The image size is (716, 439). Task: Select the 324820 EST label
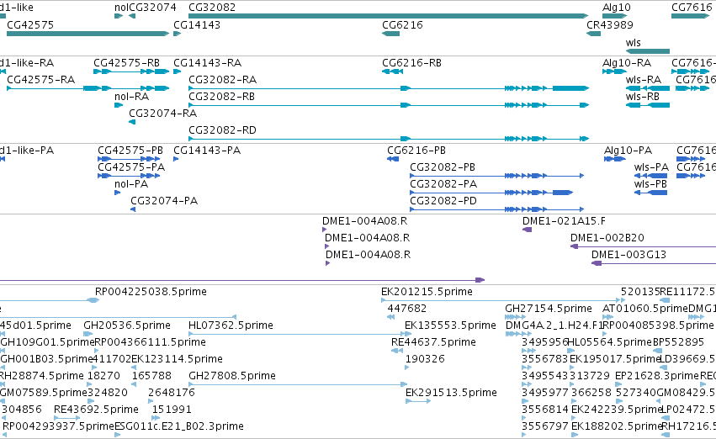click(x=108, y=393)
